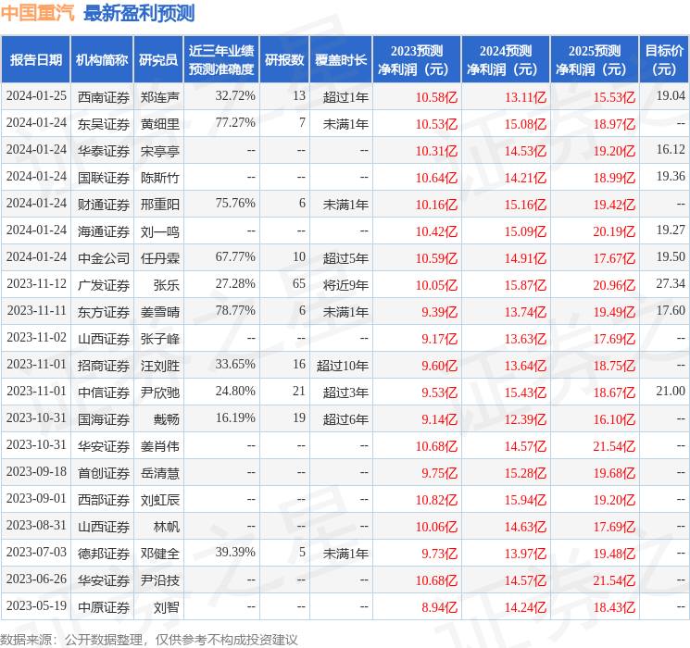This screenshot has width=690, height=648.
Task: Click the 2025预测净利润 column header
Action: [594, 60]
